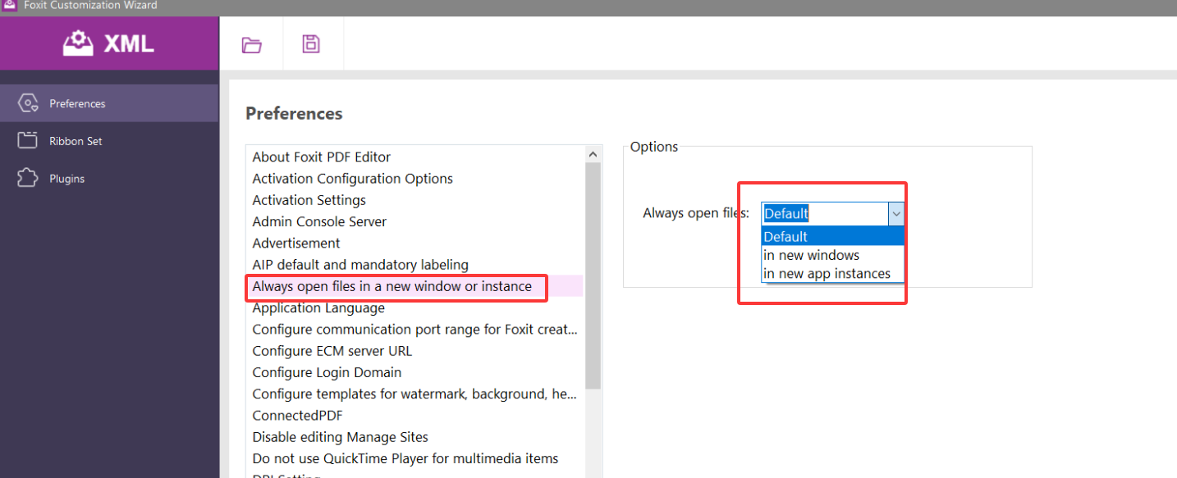Click the save icon in the toolbar
The height and width of the screenshot is (478, 1177).
coord(312,43)
